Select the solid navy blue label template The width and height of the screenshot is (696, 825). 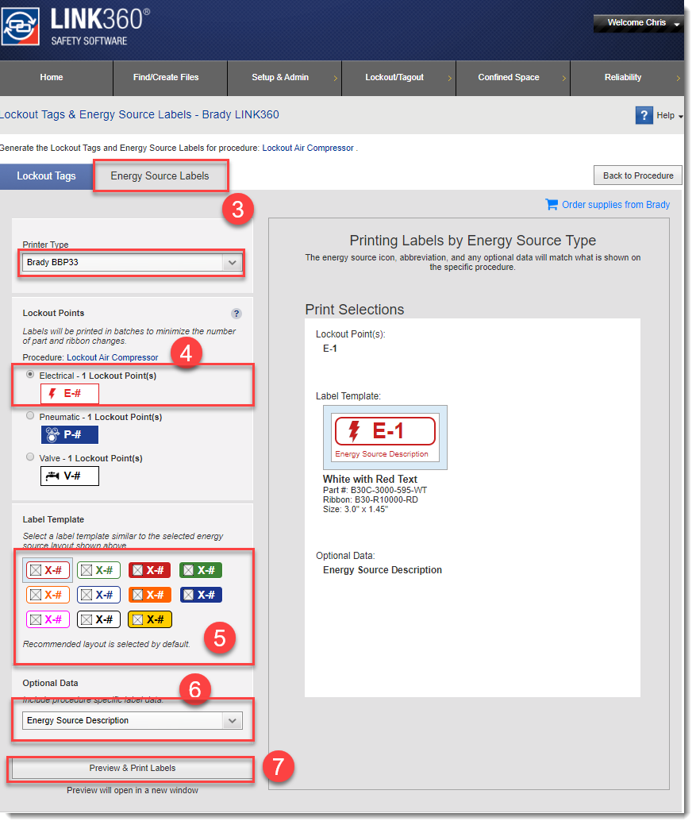coord(201,595)
